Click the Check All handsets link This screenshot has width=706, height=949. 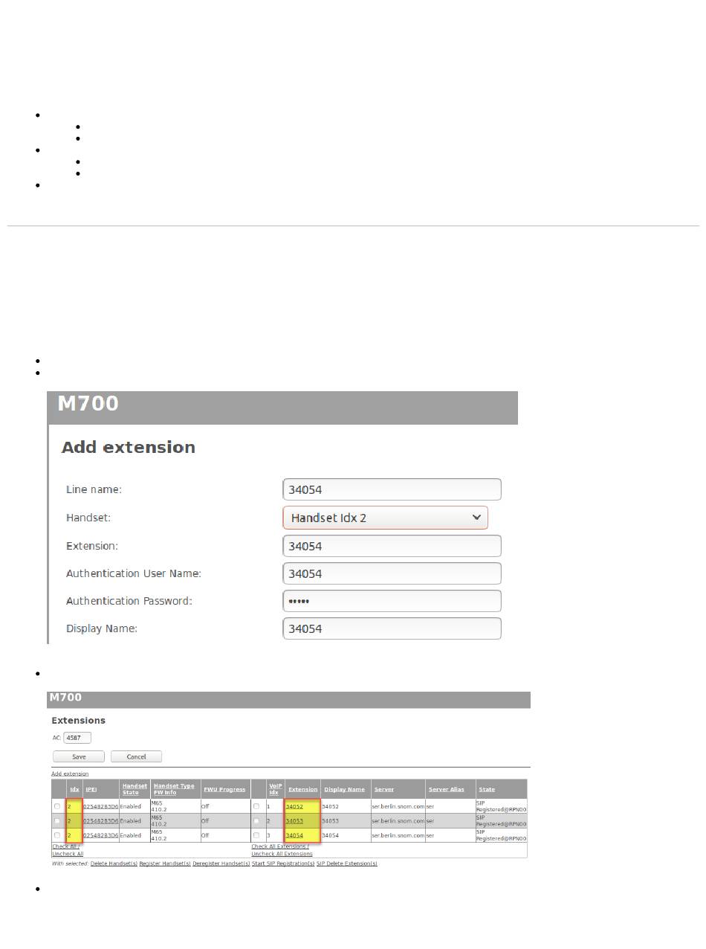pos(65,846)
